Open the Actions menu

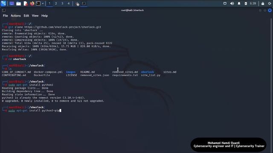click(16, 16)
